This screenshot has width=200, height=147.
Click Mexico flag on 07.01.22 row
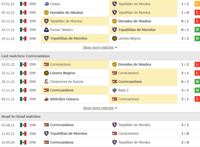[23, 4]
